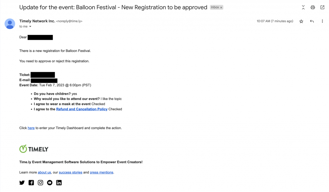Star this Timely Network email
The image size is (329, 192).
tap(301, 21)
